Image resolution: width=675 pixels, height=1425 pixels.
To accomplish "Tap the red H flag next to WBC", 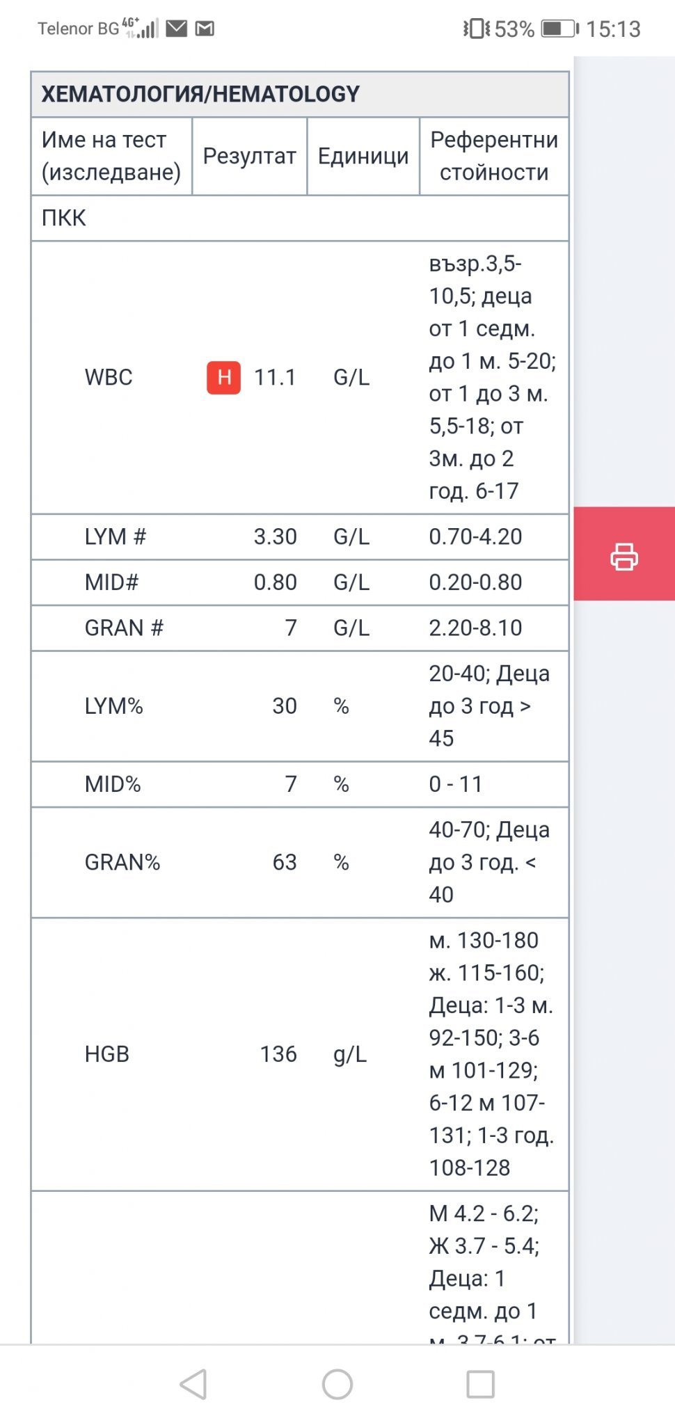I will 223,377.
